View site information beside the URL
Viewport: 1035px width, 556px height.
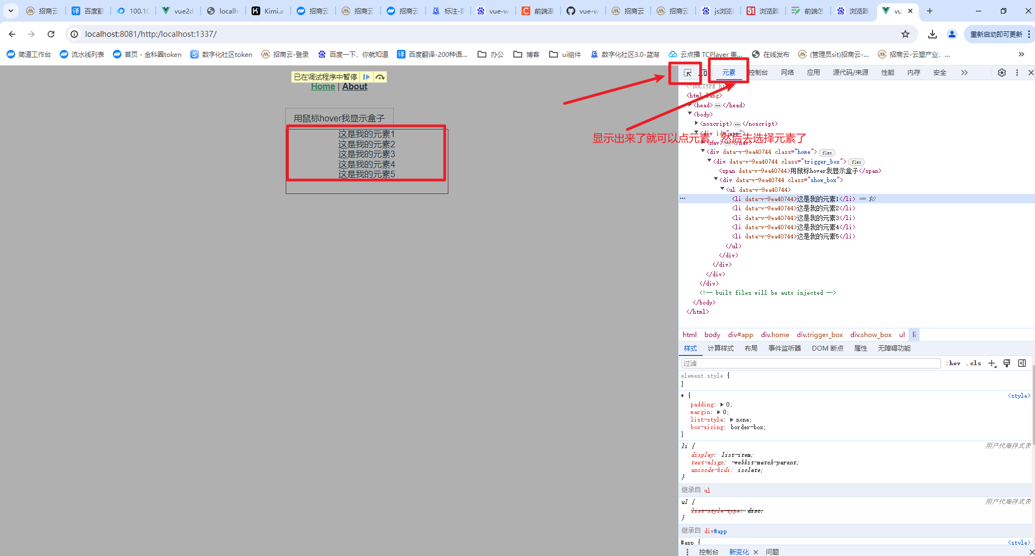click(x=75, y=34)
